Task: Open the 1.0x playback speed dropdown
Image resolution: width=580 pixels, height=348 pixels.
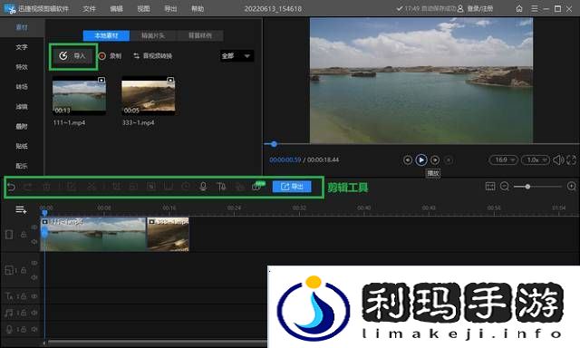Action: pos(536,160)
